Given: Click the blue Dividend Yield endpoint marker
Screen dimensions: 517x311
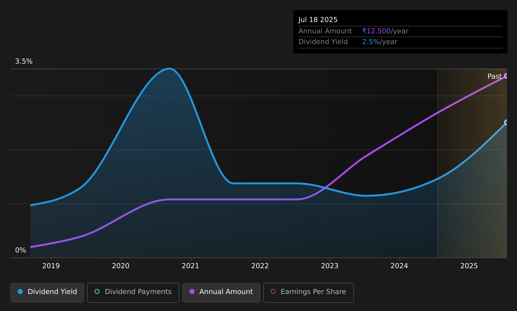Looking at the screenshot, I should pyautogui.click(x=506, y=122).
